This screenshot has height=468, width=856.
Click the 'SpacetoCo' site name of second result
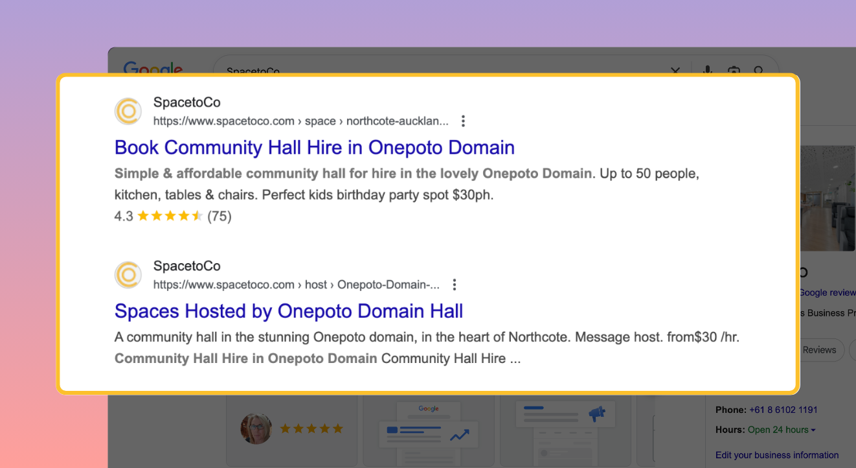pos(186,266)
